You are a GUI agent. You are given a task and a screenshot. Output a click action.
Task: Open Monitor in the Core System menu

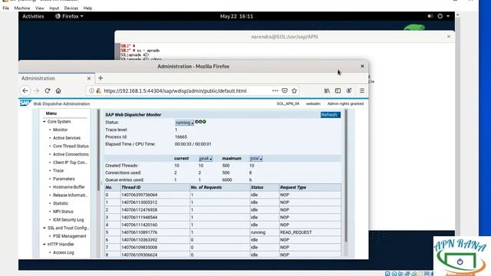tap(60, 130)
